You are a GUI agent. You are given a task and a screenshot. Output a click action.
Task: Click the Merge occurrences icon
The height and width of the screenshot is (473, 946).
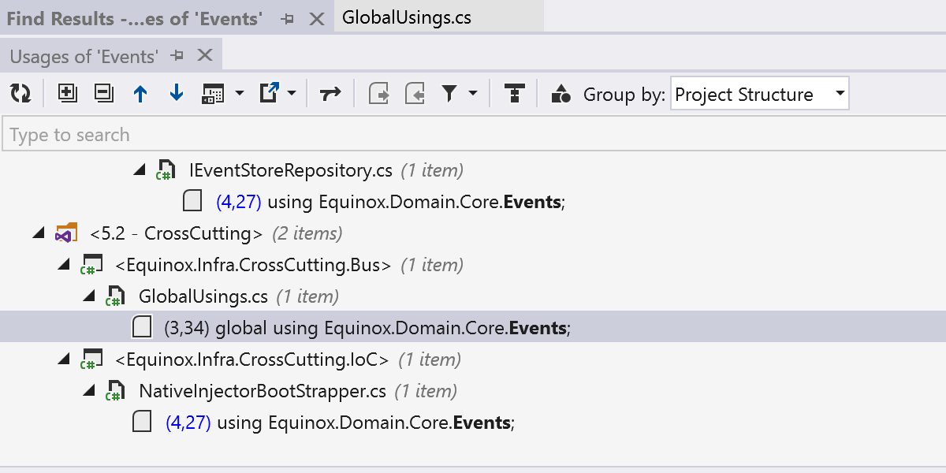coord(515,94)
